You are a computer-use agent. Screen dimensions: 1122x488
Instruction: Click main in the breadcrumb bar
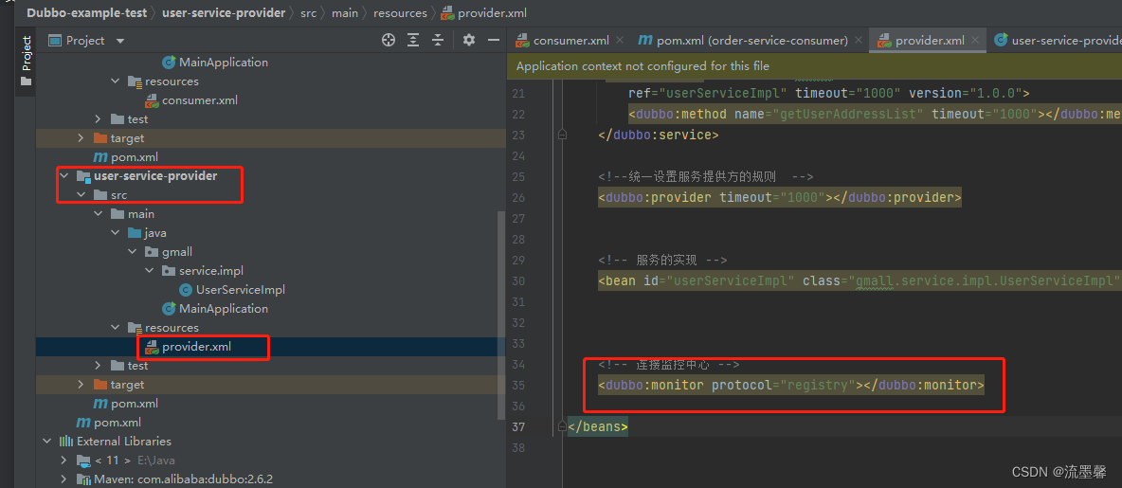coord(346,13)
